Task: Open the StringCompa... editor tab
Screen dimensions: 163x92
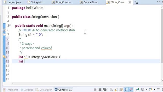Action: [x=62, y=2]
